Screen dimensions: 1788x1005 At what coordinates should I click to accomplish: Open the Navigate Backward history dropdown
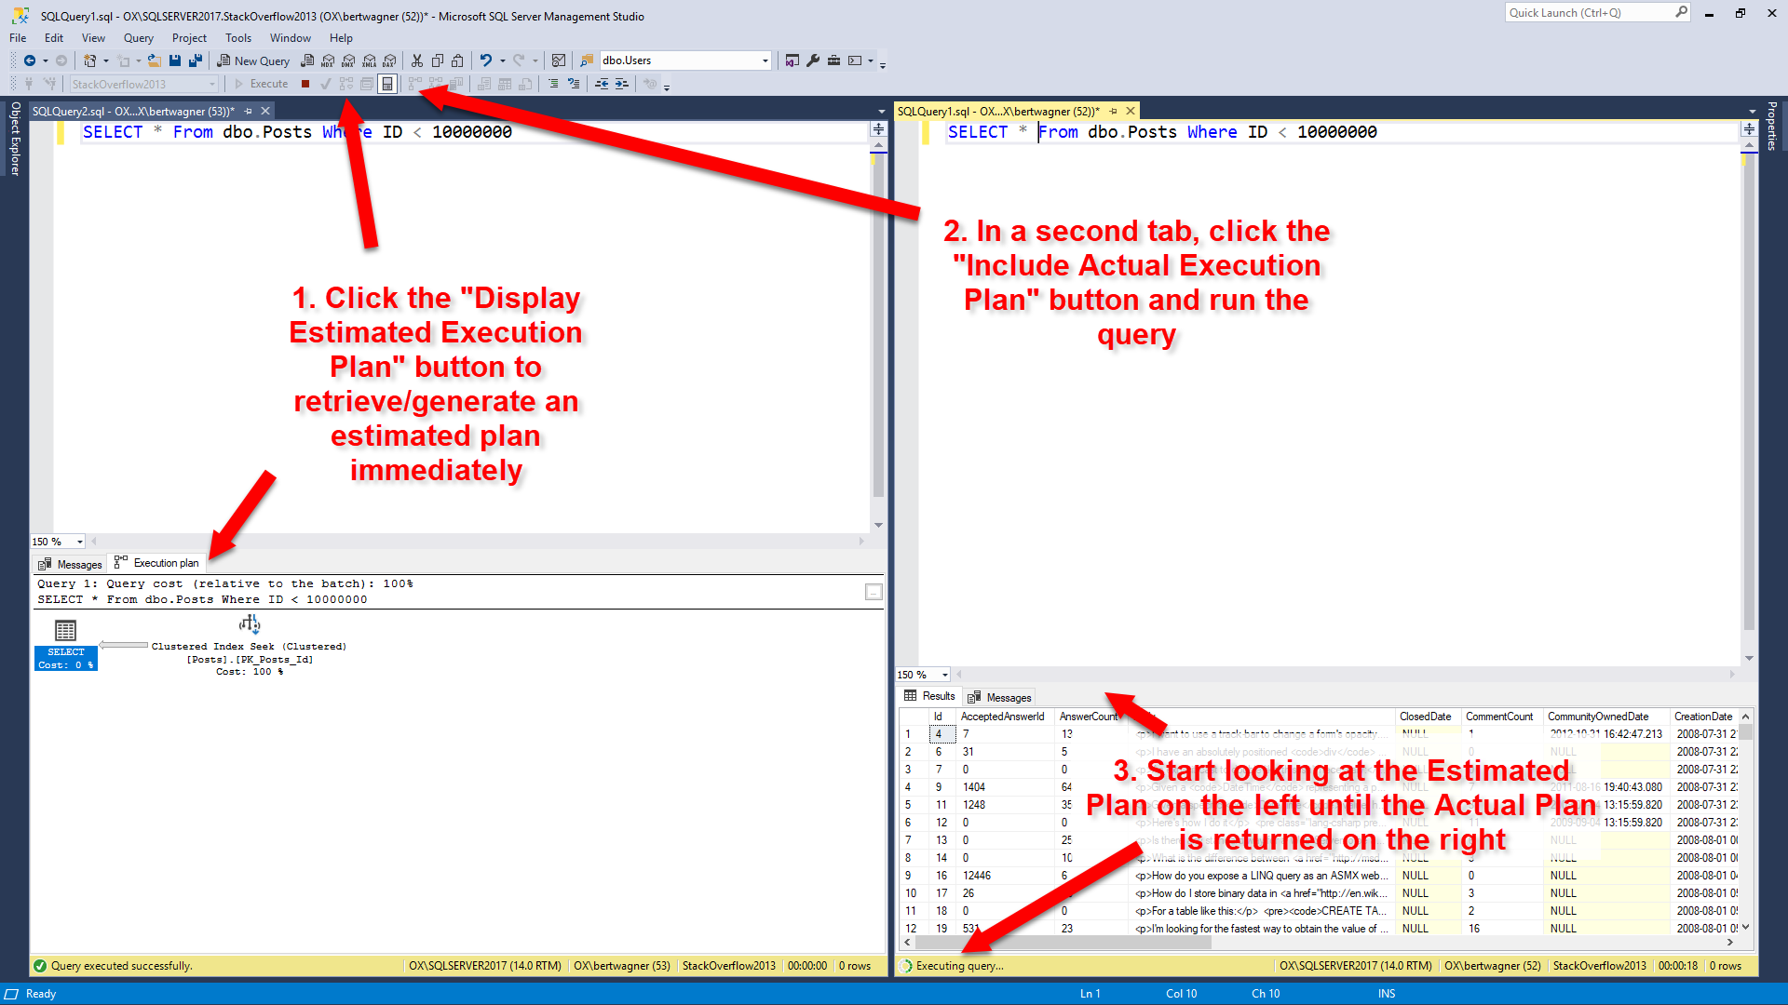[x=45, y=60]
